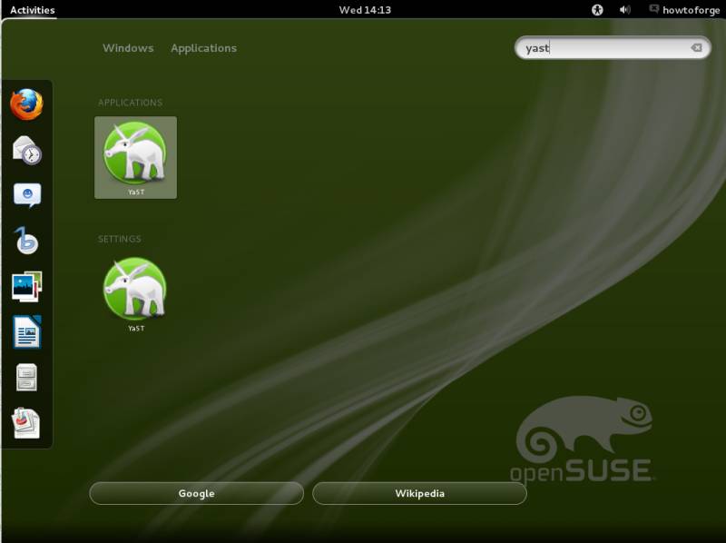Open the documents viewer icon in dash
Screen dimensions: 726x543
point(27,422)
